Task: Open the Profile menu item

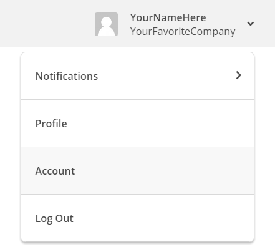Action: pyautogui.click(x=137, y=124)
